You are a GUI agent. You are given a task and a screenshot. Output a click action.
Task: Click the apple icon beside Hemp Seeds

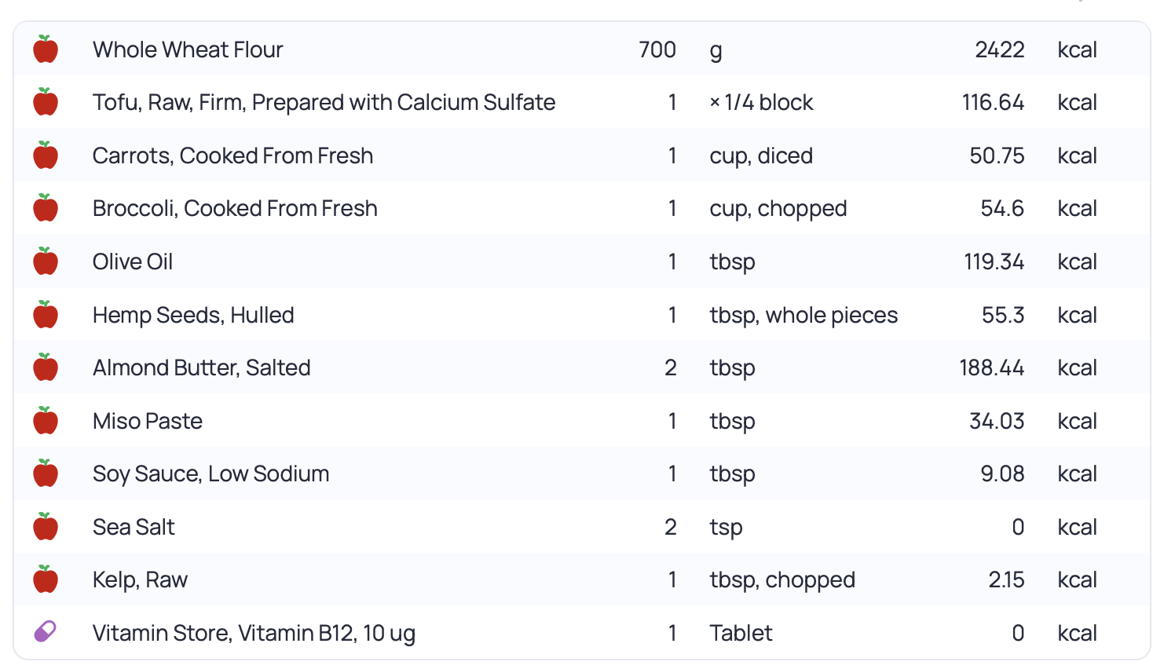pos(46,315)
